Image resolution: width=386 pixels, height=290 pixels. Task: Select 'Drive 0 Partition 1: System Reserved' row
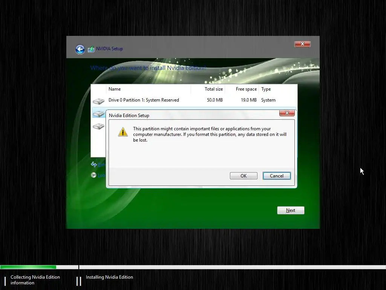point(194,100)
